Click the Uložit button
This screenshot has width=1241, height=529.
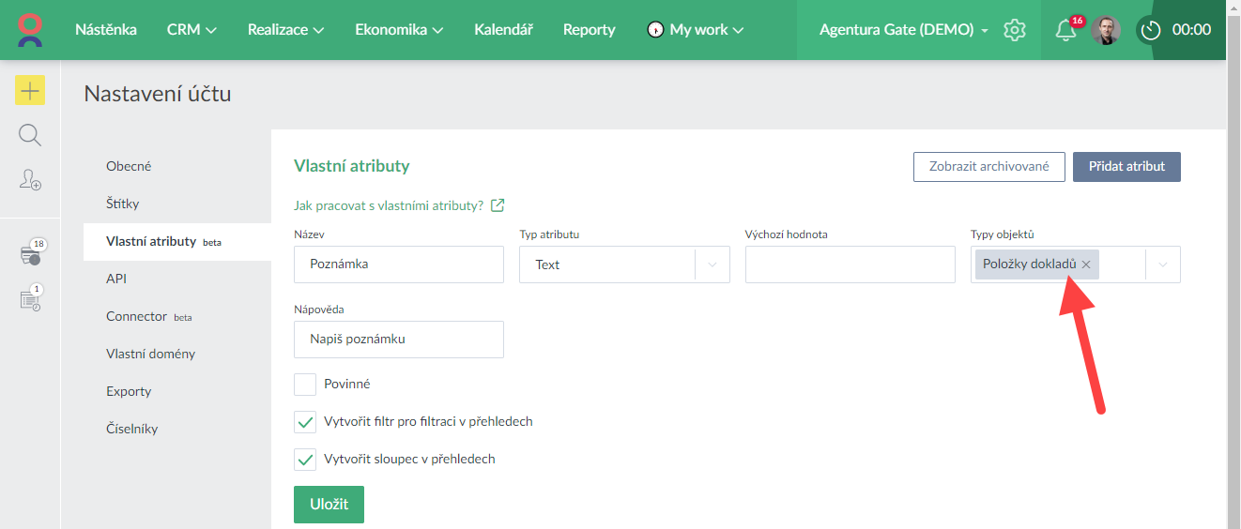[329, 505]
